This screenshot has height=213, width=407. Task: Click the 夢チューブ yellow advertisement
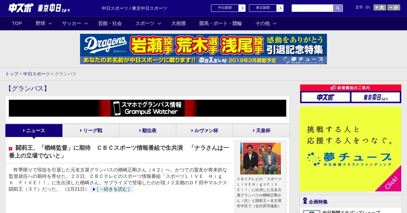pyautogui.click(x=350, y=149)
